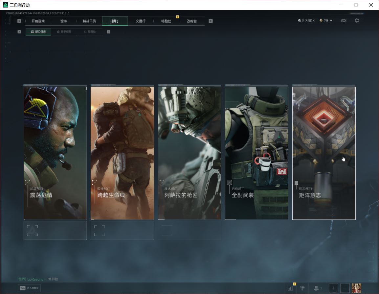Click the reward slot under 跨越生命线 card
379x294 pixels.
(x=122, y=231)
